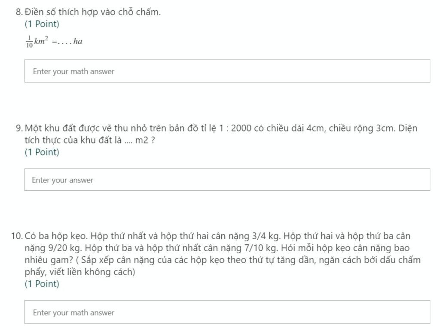Viewport: 440px width, 330px height.
Task: Click the question number 8 label
Action: [x=19, y=12]
